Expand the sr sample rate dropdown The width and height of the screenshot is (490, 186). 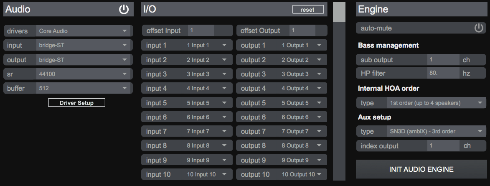coord(83,74)
